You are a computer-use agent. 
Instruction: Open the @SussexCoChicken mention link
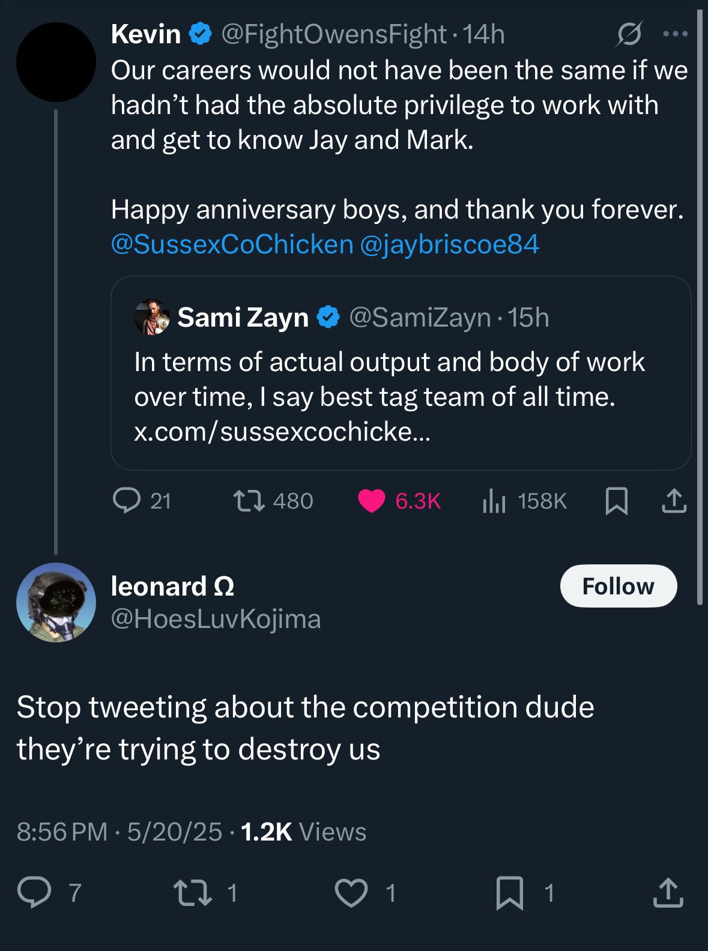click(x=232, y=244)
